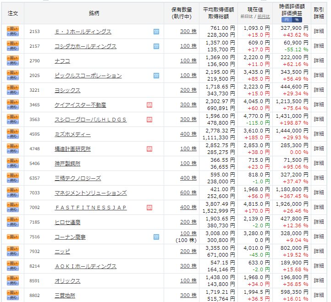Open 詳細 for E・Jホールディングス

pyautogui.click(x=319, y=31)
